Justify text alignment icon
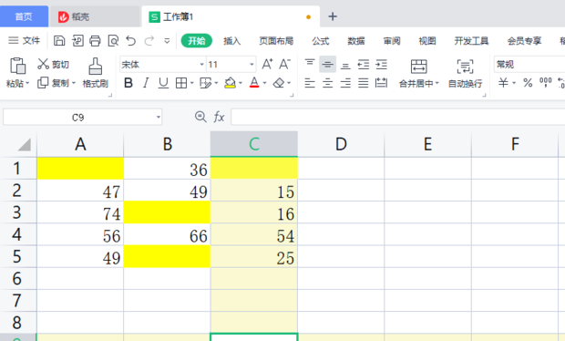Viewport: 565px width, 341px height. click(x=364, y=83)
